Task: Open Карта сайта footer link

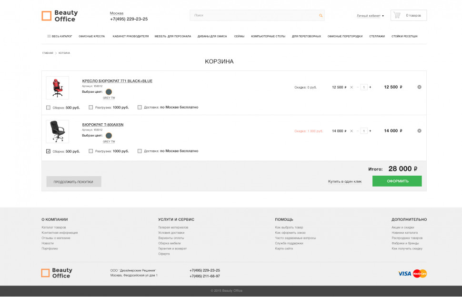Action: pyautogui.click(x=284, y=248)
